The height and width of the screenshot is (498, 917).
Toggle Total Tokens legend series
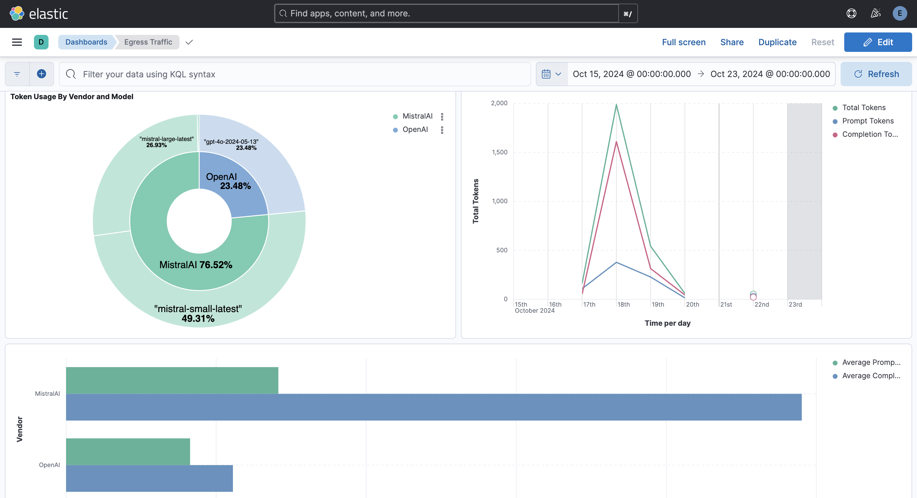click(864, 107)
